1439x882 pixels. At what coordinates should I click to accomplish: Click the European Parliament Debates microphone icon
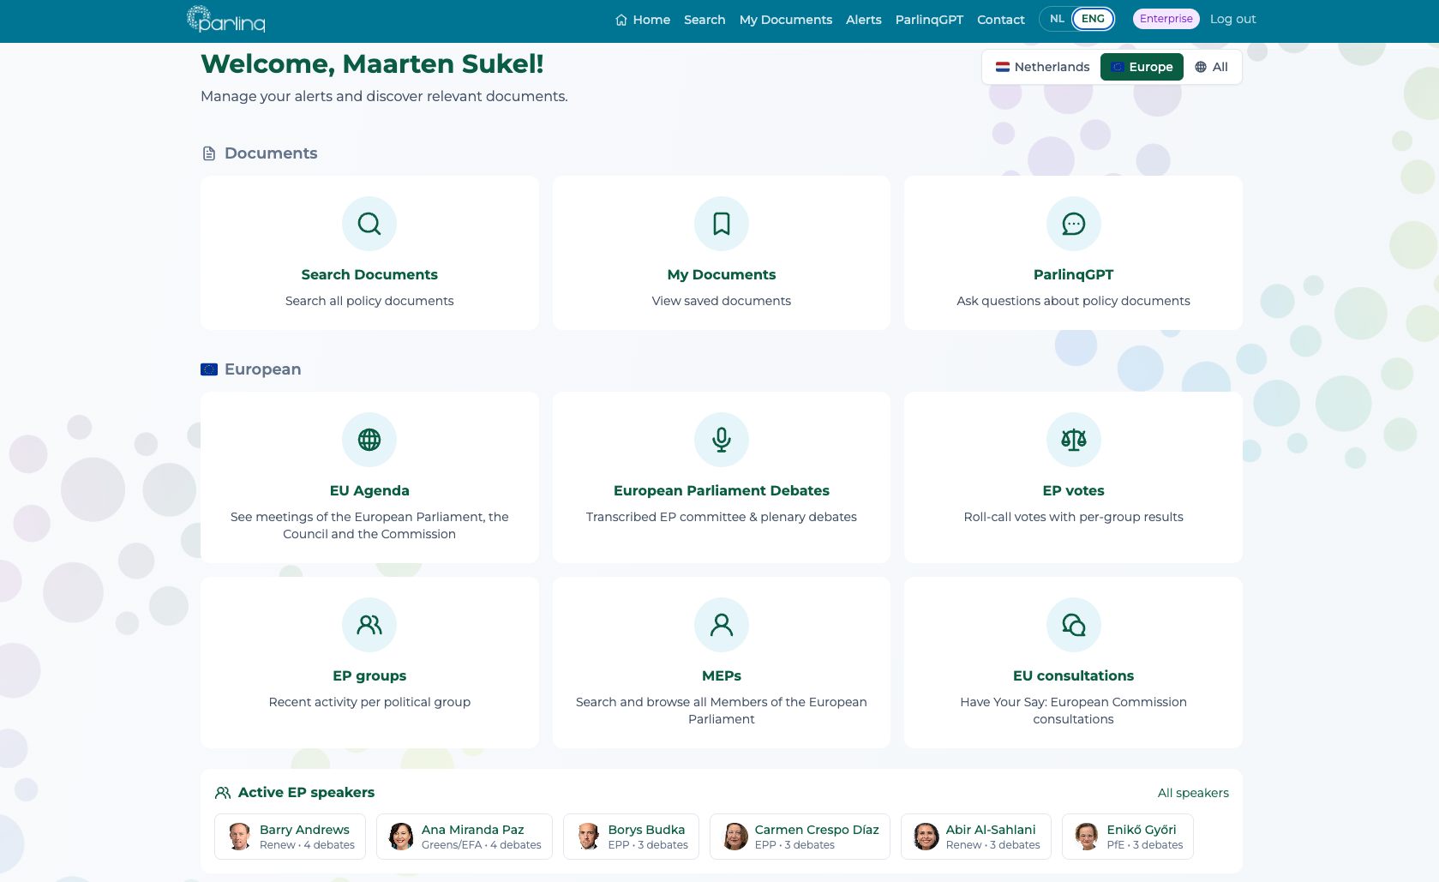(722, 440)
